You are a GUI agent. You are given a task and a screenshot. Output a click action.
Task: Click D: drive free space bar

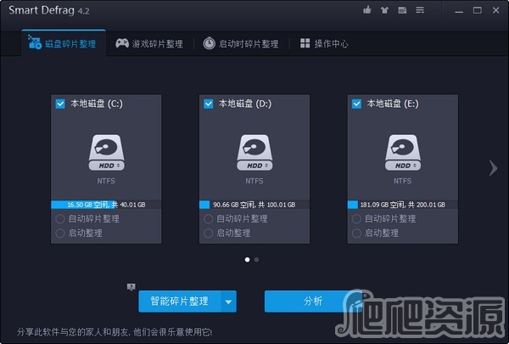coord(255,205)
